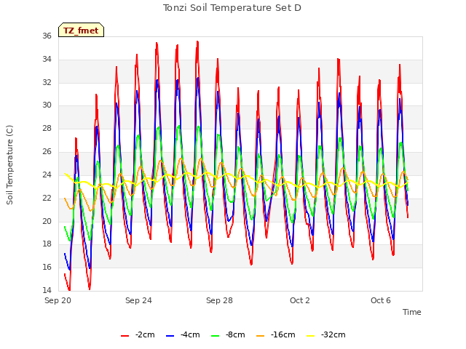466x349 pixels.
Task: Click the 34 y-axis tick label
Action: tap(47, 59)
